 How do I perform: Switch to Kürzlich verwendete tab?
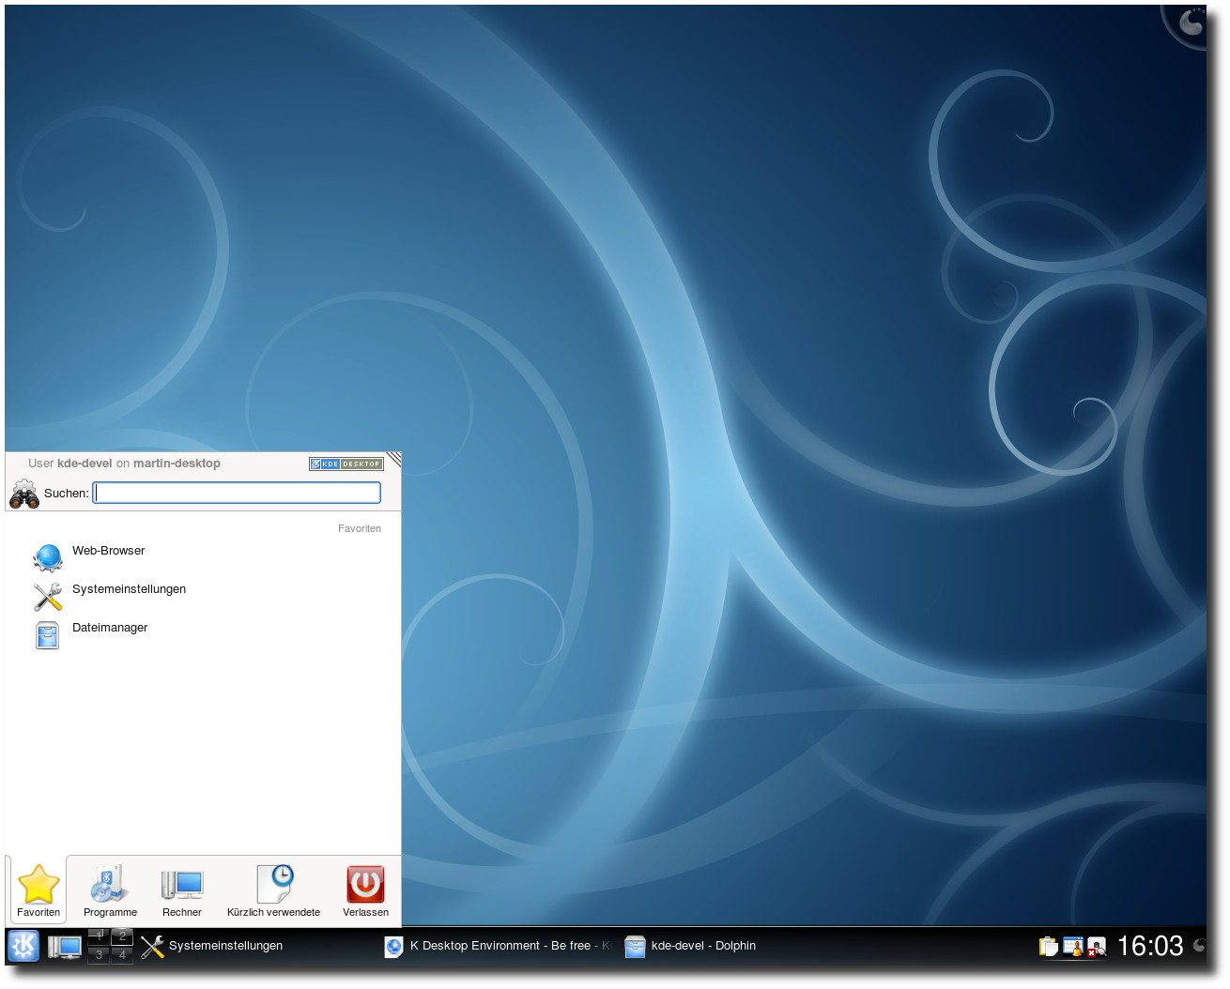273,890
